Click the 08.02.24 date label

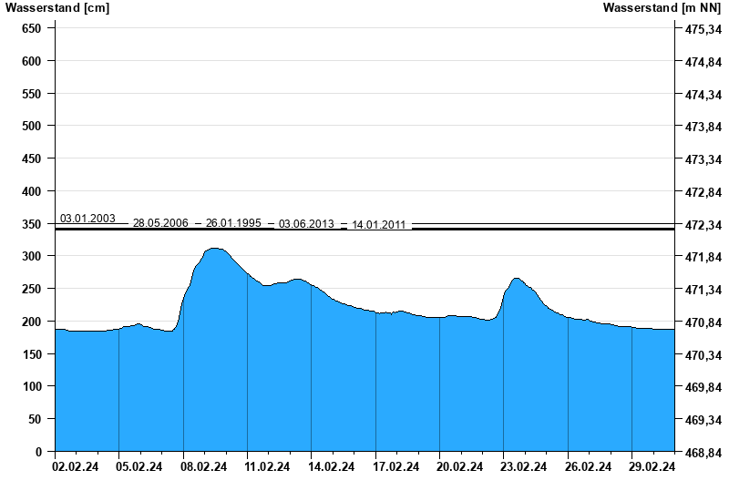[204, 467]
